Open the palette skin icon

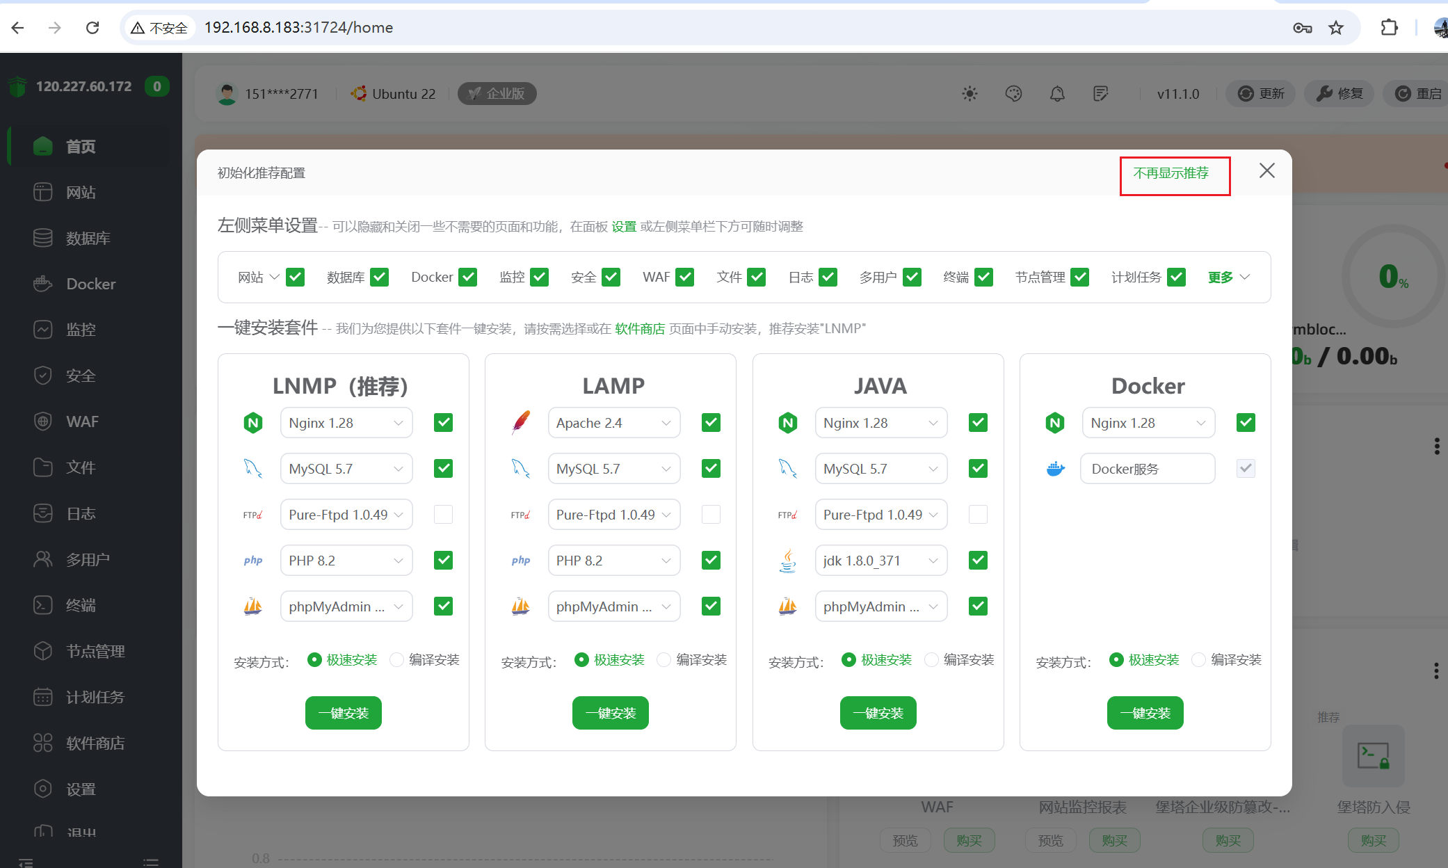[x=1013, y=94]
